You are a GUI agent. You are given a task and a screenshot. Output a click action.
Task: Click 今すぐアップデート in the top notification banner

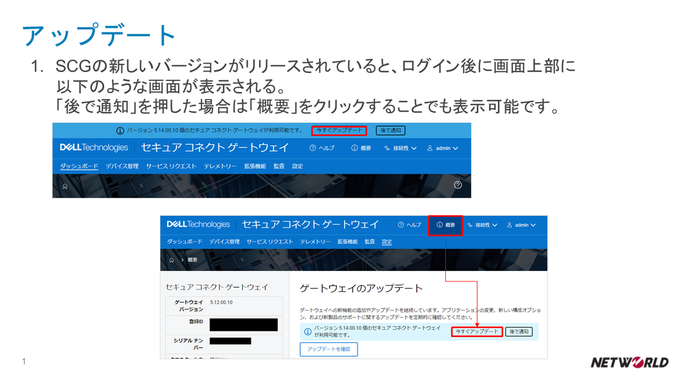(x=339, y=130)
